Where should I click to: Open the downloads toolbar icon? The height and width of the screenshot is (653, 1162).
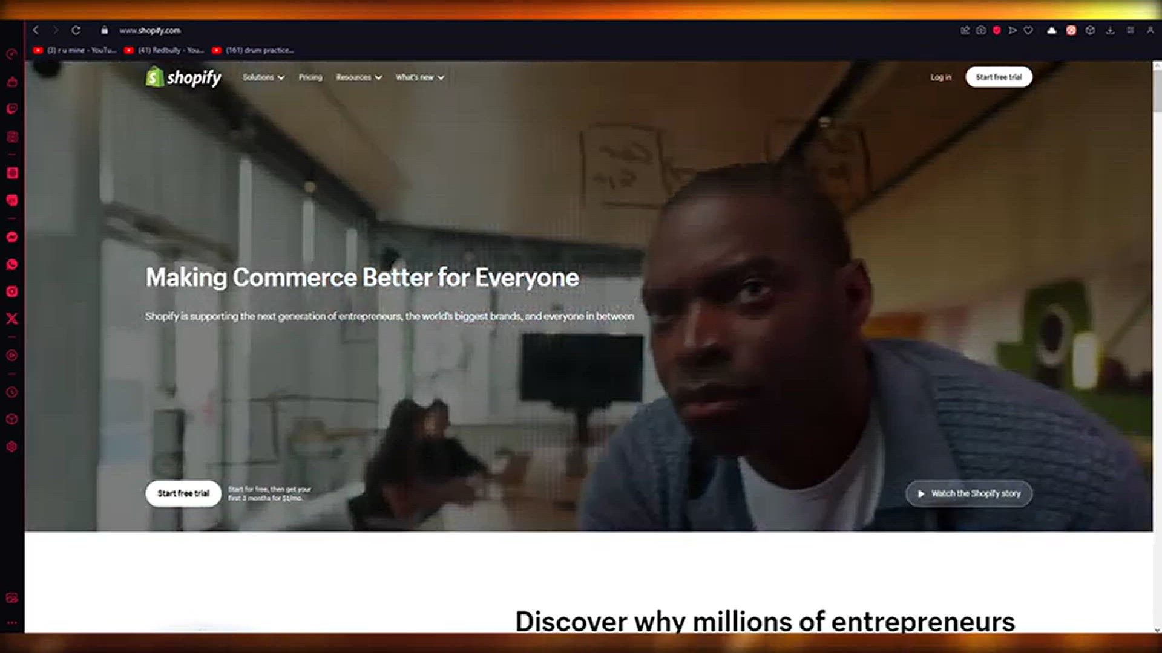click(x=1110, y=30)
